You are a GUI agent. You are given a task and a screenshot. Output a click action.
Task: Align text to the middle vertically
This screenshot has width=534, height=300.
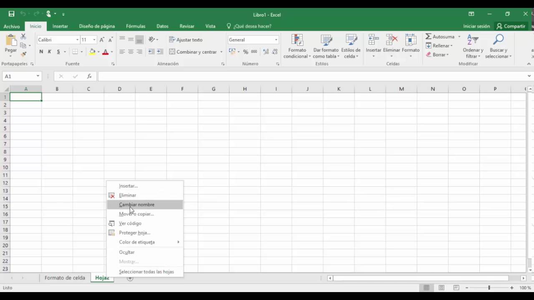pyautogui.click(x=131, y=40)
